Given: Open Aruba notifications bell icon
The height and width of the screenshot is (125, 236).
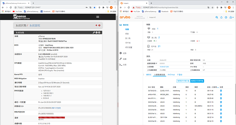Looking at the screenshot, I should coord(221,17).
